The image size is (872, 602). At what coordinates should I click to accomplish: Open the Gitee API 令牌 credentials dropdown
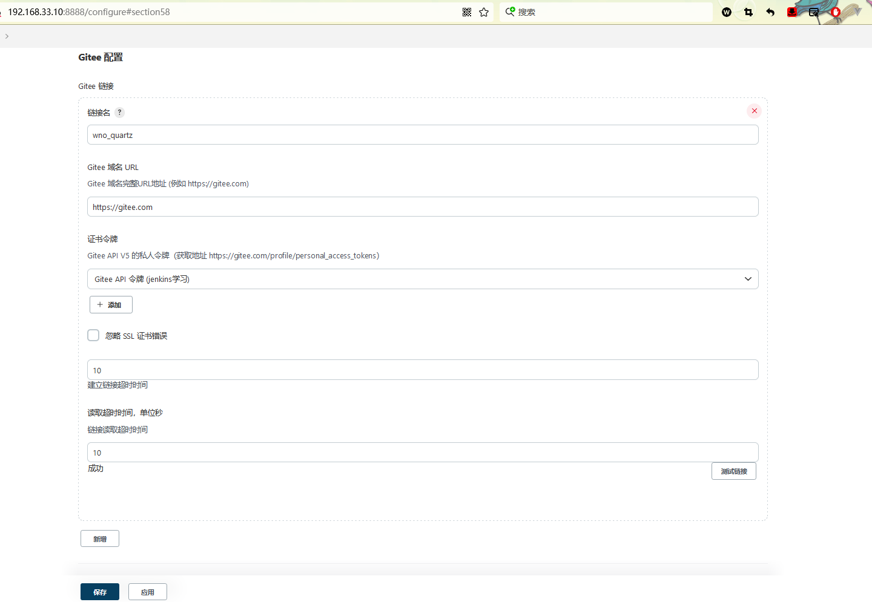point(423,279)
